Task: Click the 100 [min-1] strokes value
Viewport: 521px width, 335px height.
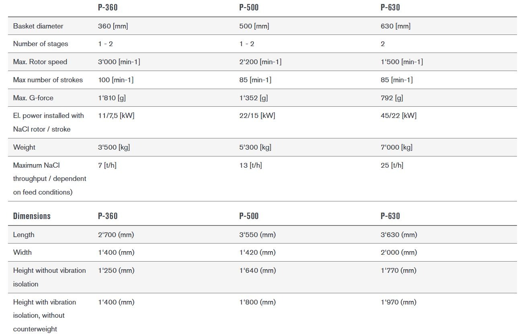Action: click(x=116, y=80)
